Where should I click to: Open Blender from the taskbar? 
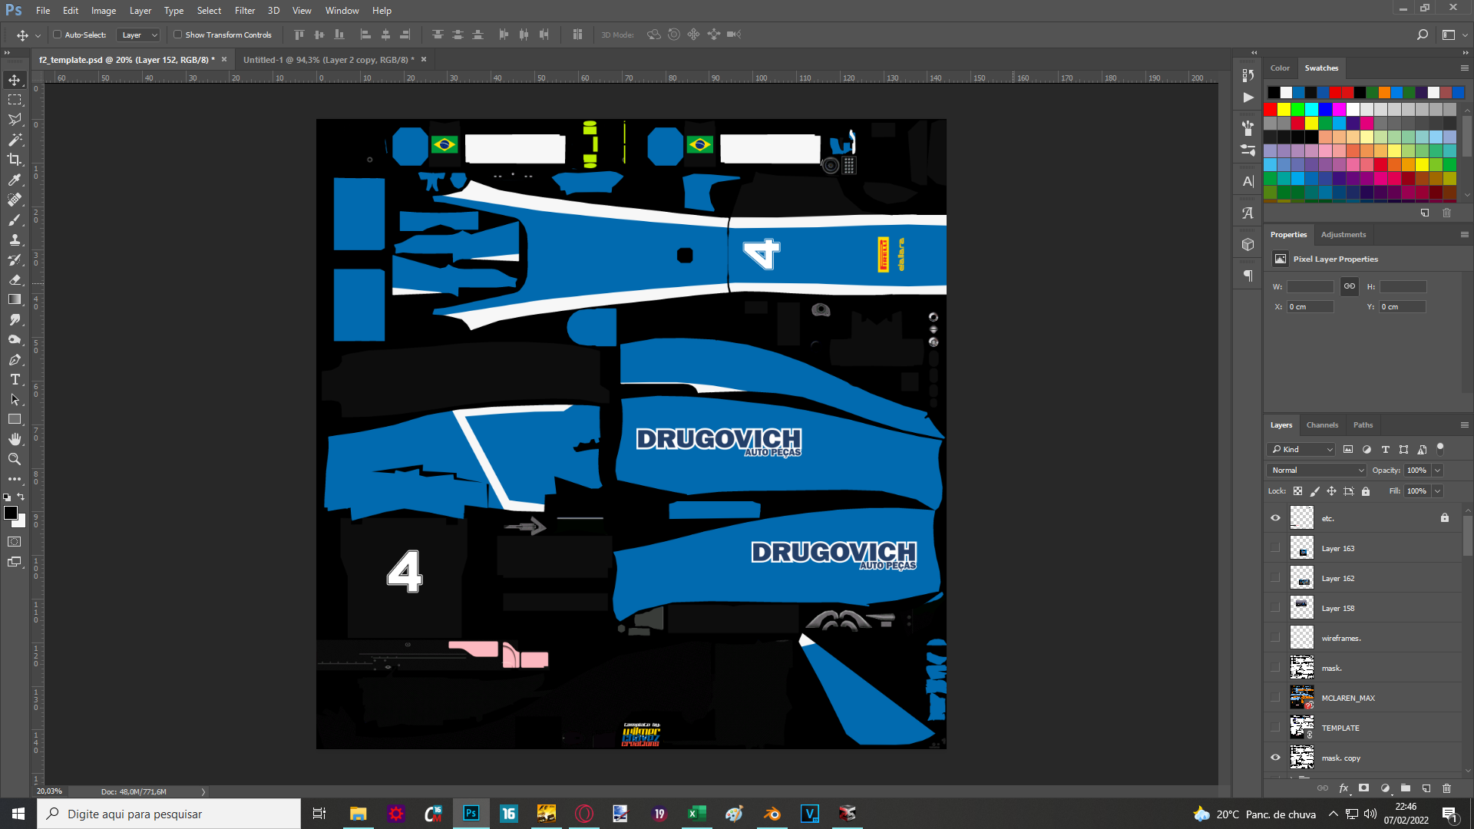[x=772, y=814]
